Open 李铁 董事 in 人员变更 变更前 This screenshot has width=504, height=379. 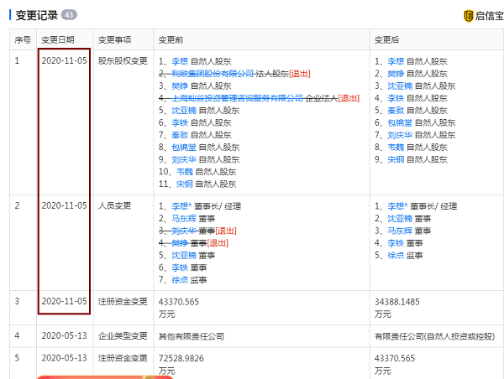click(180, 267)
